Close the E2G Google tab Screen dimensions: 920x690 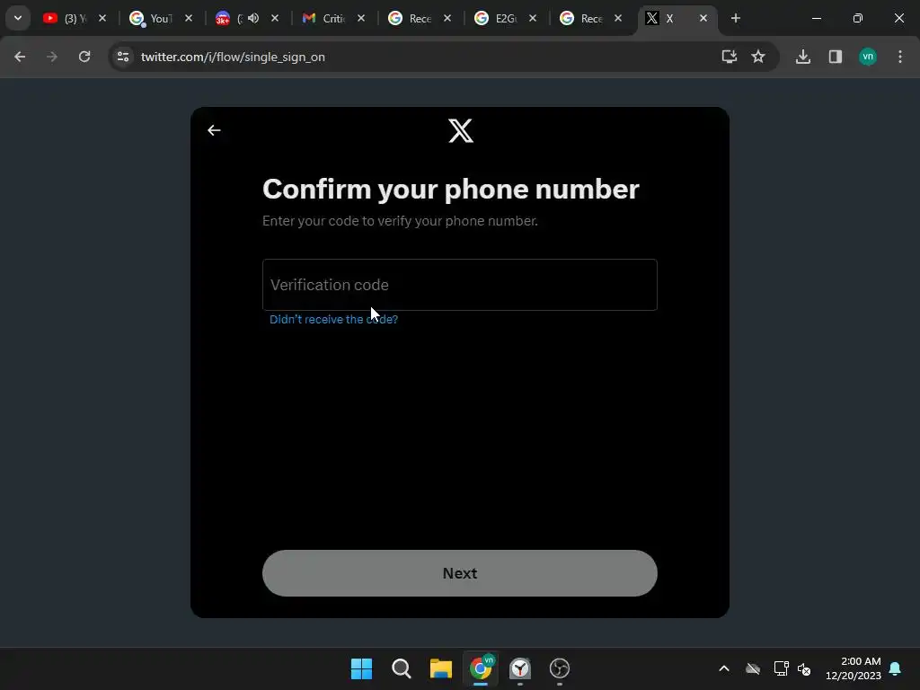(x=532, y=18)
